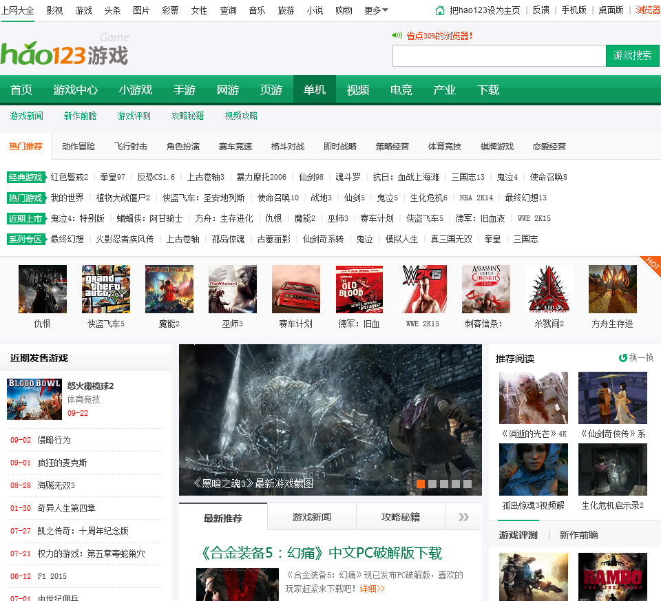661x601 pixels.
Task: Open the 方舟生存进 game cover
Action: (x=613, y=289)
